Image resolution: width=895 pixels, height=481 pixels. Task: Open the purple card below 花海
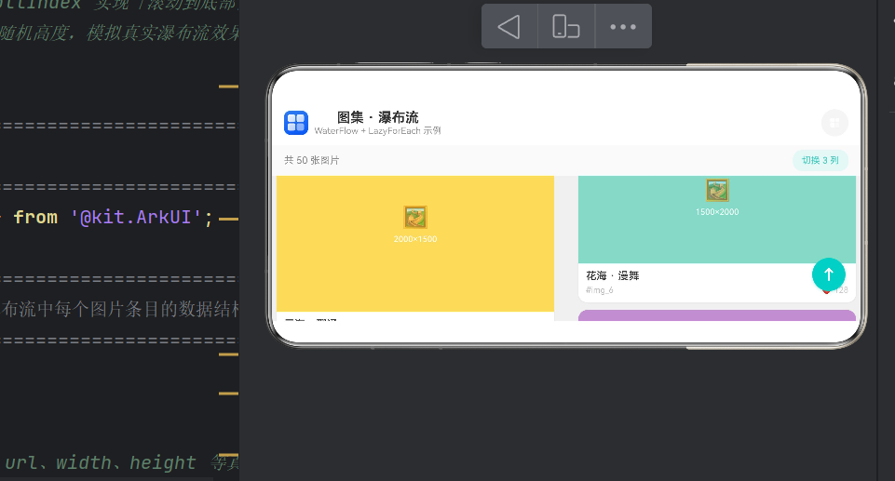(x=717, y=315)
